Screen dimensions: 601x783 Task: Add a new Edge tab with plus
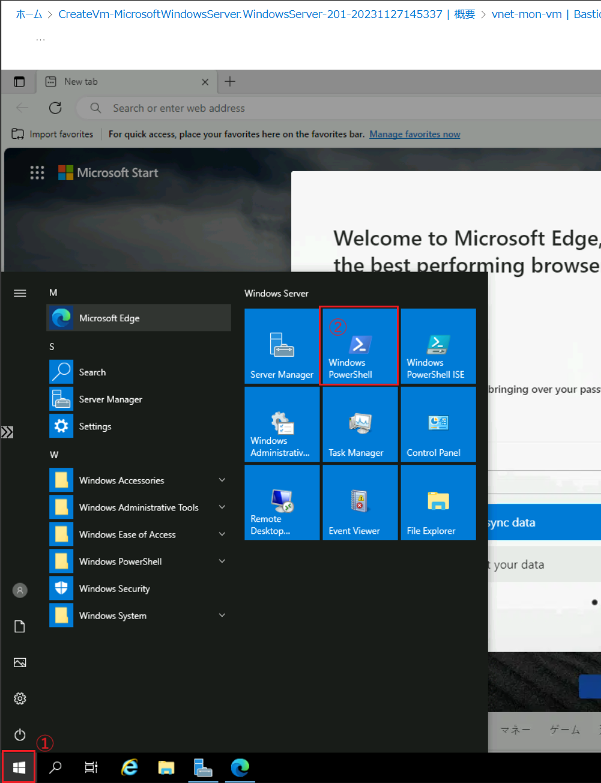230,82
